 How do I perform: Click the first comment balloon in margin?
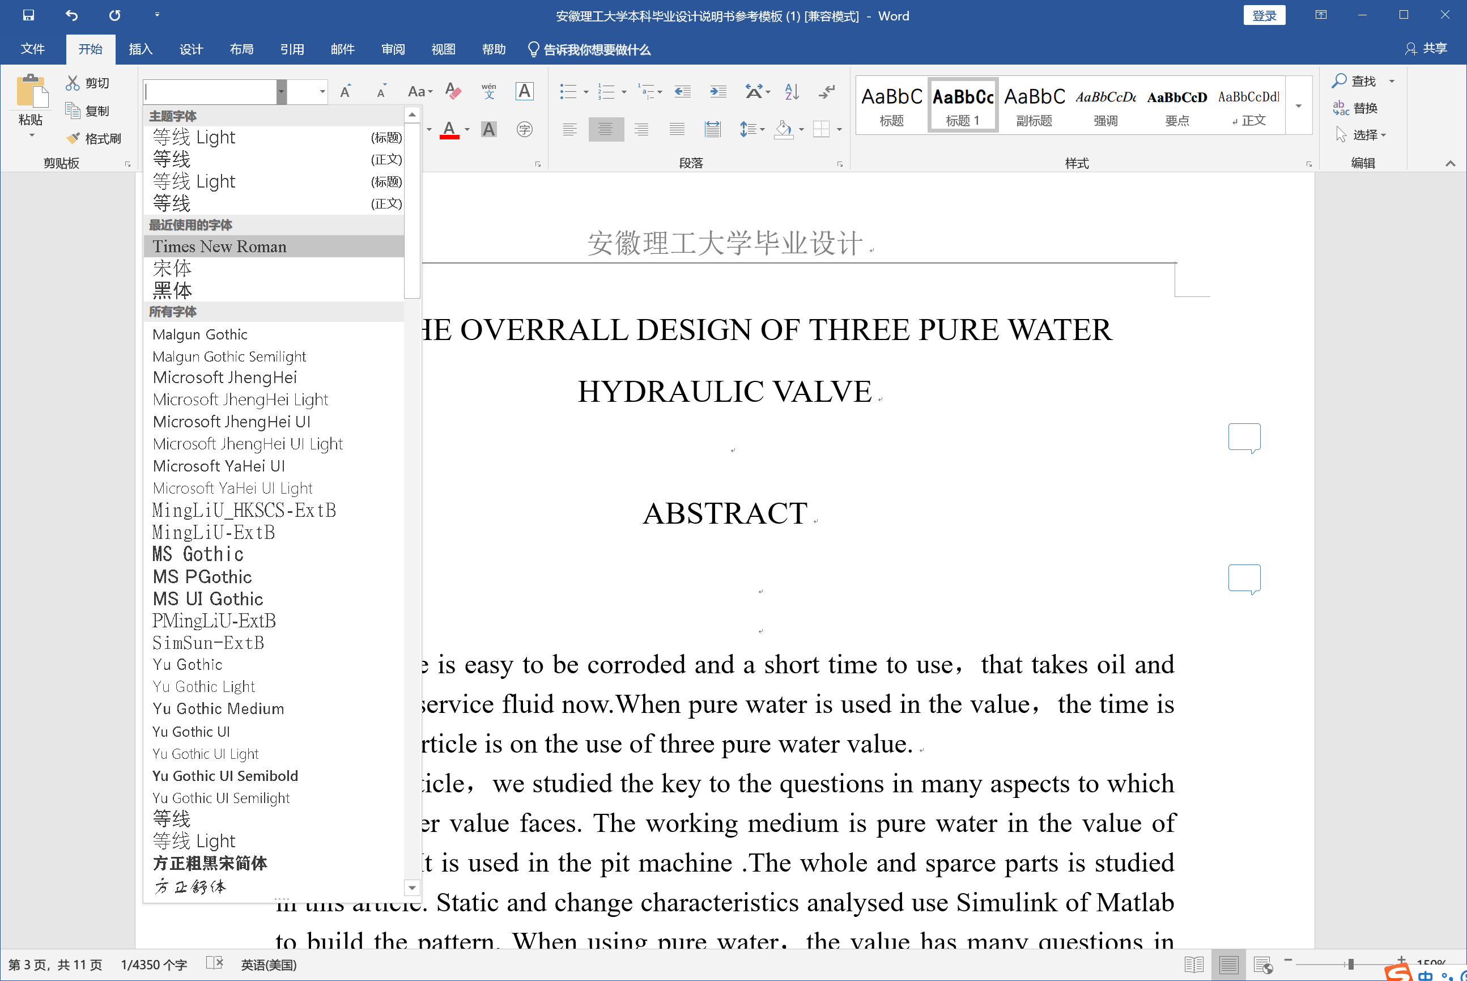(1244, 438)
